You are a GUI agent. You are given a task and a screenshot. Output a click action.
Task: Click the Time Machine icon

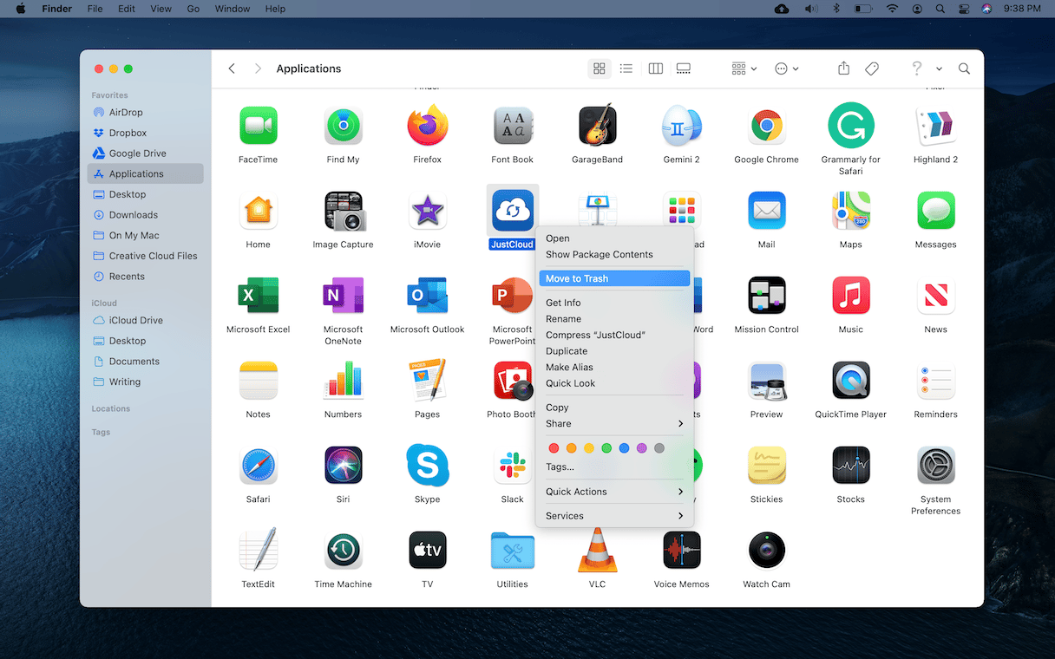(343, 551)
